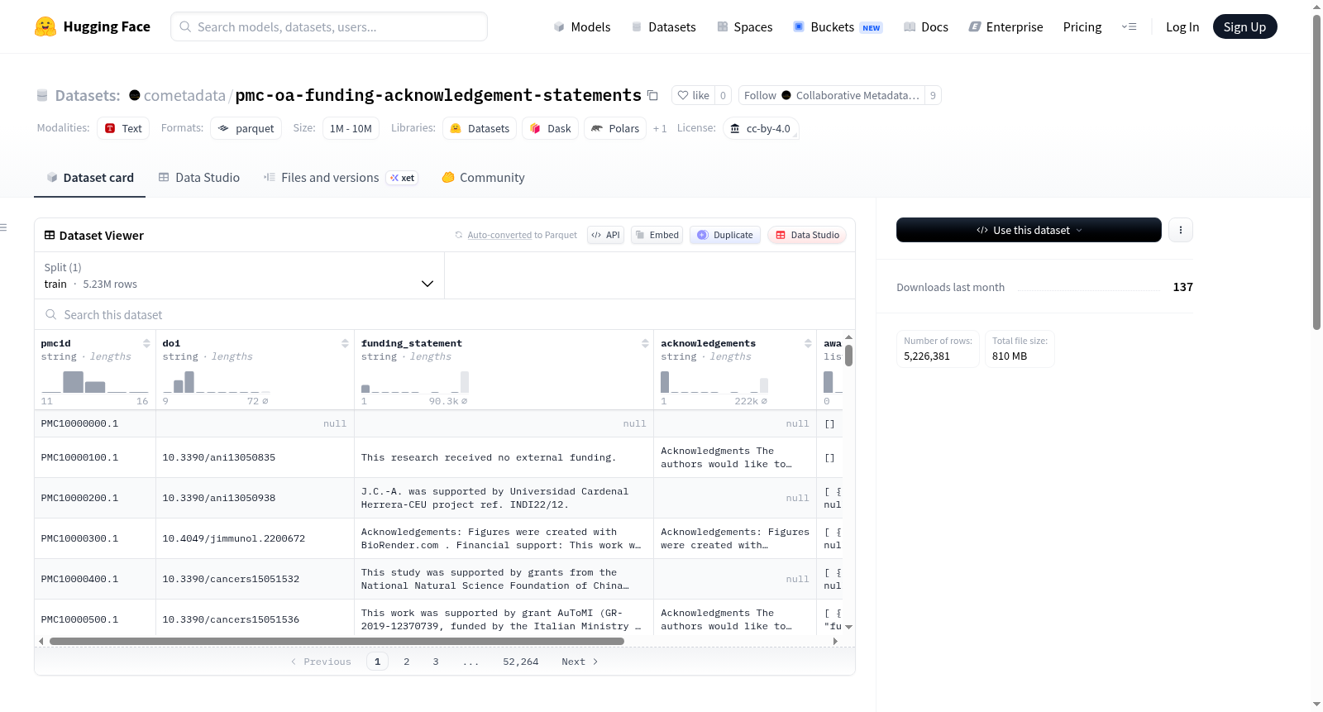
Task: Click the page vertical scrollbar
Action: pyautogui.click(x=1316, y=173)
